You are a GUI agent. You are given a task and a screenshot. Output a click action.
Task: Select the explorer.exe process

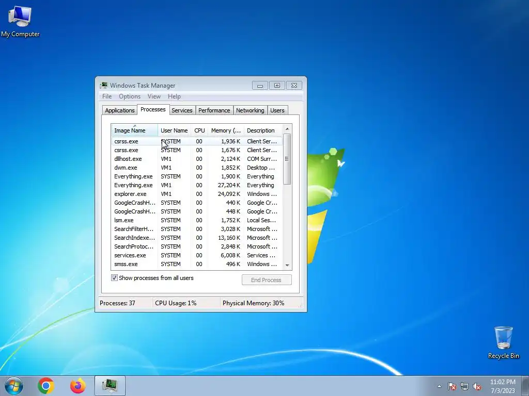(197, 194)
